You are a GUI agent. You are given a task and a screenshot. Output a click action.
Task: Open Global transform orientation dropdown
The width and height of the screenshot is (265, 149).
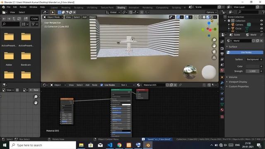(113, 12)
